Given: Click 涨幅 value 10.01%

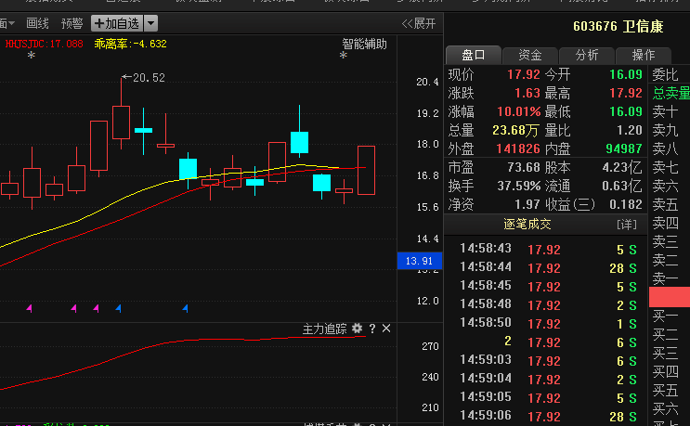Looking at the screenshot, I should click(518, 111).
